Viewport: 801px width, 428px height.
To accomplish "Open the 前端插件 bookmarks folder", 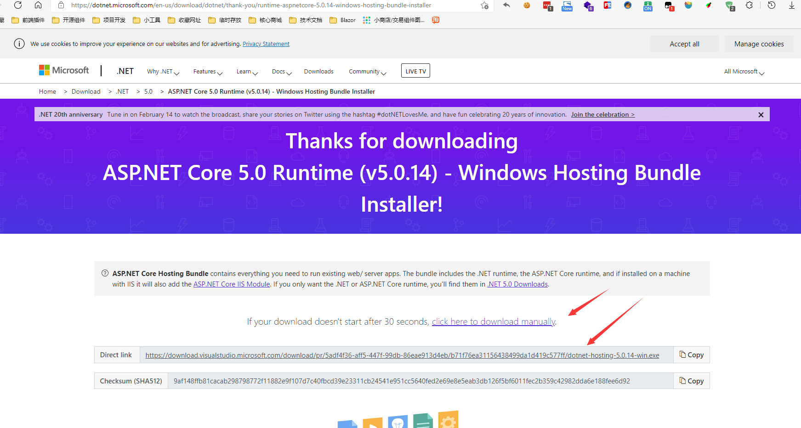I will point(28,20).
